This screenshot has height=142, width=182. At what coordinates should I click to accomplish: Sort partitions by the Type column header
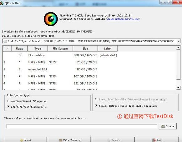[38, 48]
